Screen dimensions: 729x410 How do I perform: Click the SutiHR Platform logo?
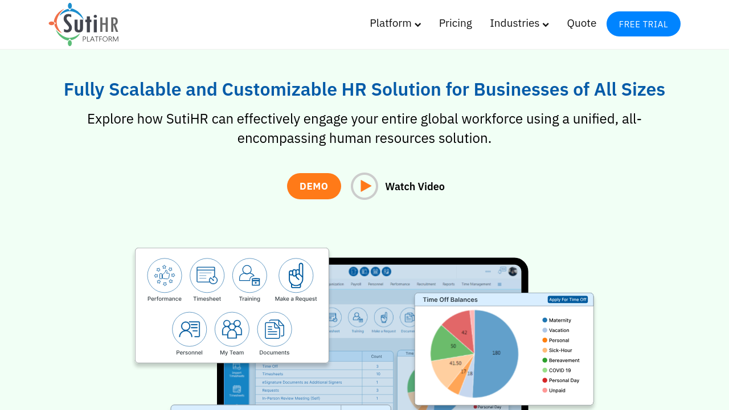[84, 24]
